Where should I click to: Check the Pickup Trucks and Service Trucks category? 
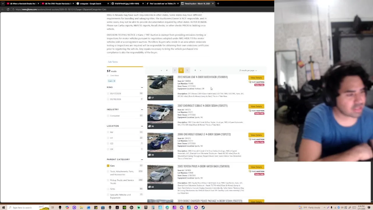click(108, 180)
